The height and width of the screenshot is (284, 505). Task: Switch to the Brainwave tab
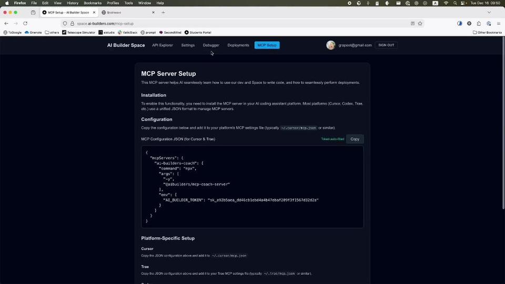click(x=128, y=13)
